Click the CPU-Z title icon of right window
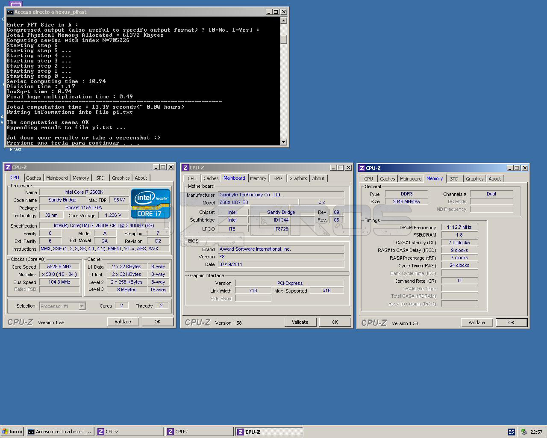The height and width of the screenshot is (438, 547). [362, 168]
